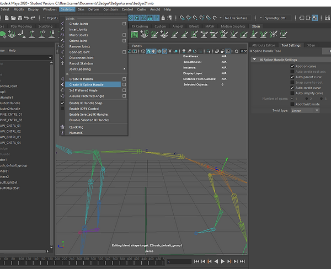Open the dropdown arrow left of Symmetry

pyautogui.click(x=261, y=18)
